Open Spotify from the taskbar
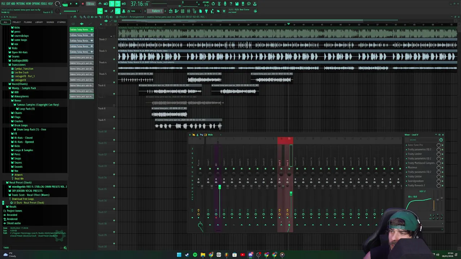461x259 pixels. coord(195,255)
